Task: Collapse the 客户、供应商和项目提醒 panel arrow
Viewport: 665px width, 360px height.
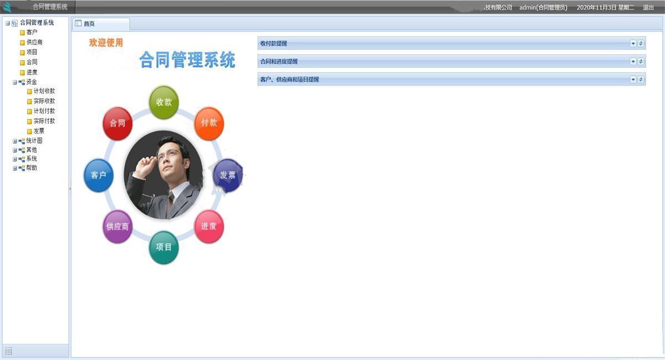Action: pyautogui.click(x=633, y=79)
